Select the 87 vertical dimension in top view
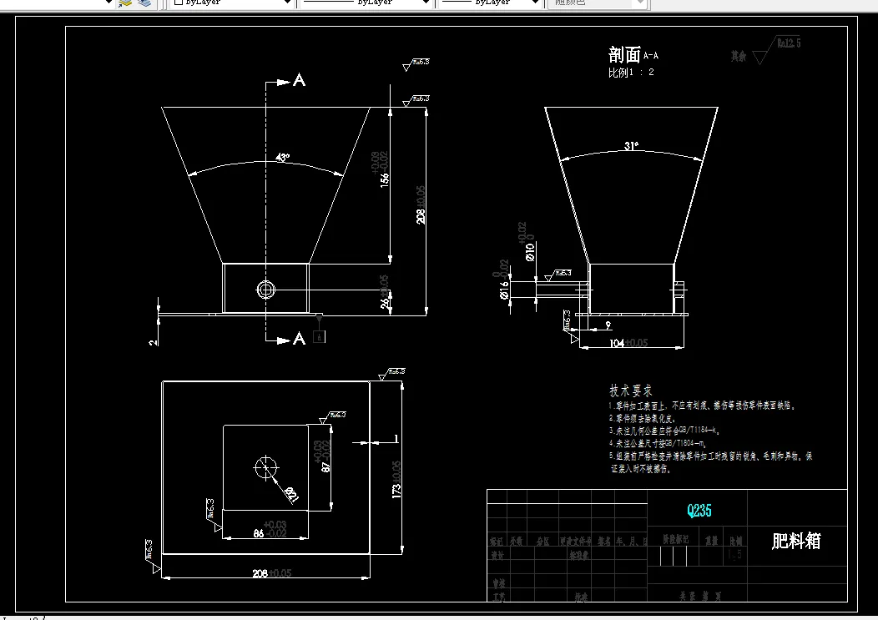This screenshot has width=878, height=620. [325, 466]
